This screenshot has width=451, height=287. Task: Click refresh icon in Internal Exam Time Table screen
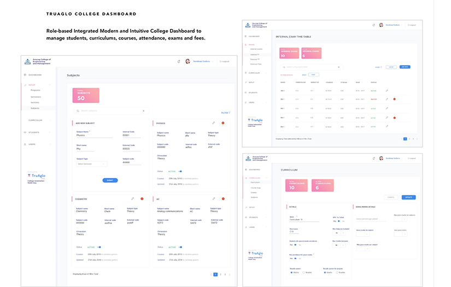(373, 25)
